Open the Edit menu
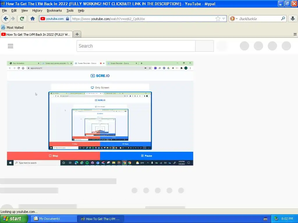This screenshot has width=298, height=223. [x=14, y=10]
